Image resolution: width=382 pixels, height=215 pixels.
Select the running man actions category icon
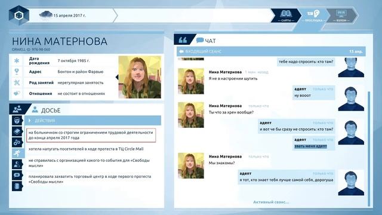(x=17, y=153)
